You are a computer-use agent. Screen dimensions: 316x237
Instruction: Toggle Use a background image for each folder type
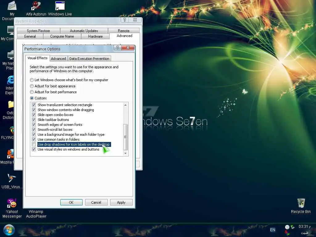click(34, 135)
